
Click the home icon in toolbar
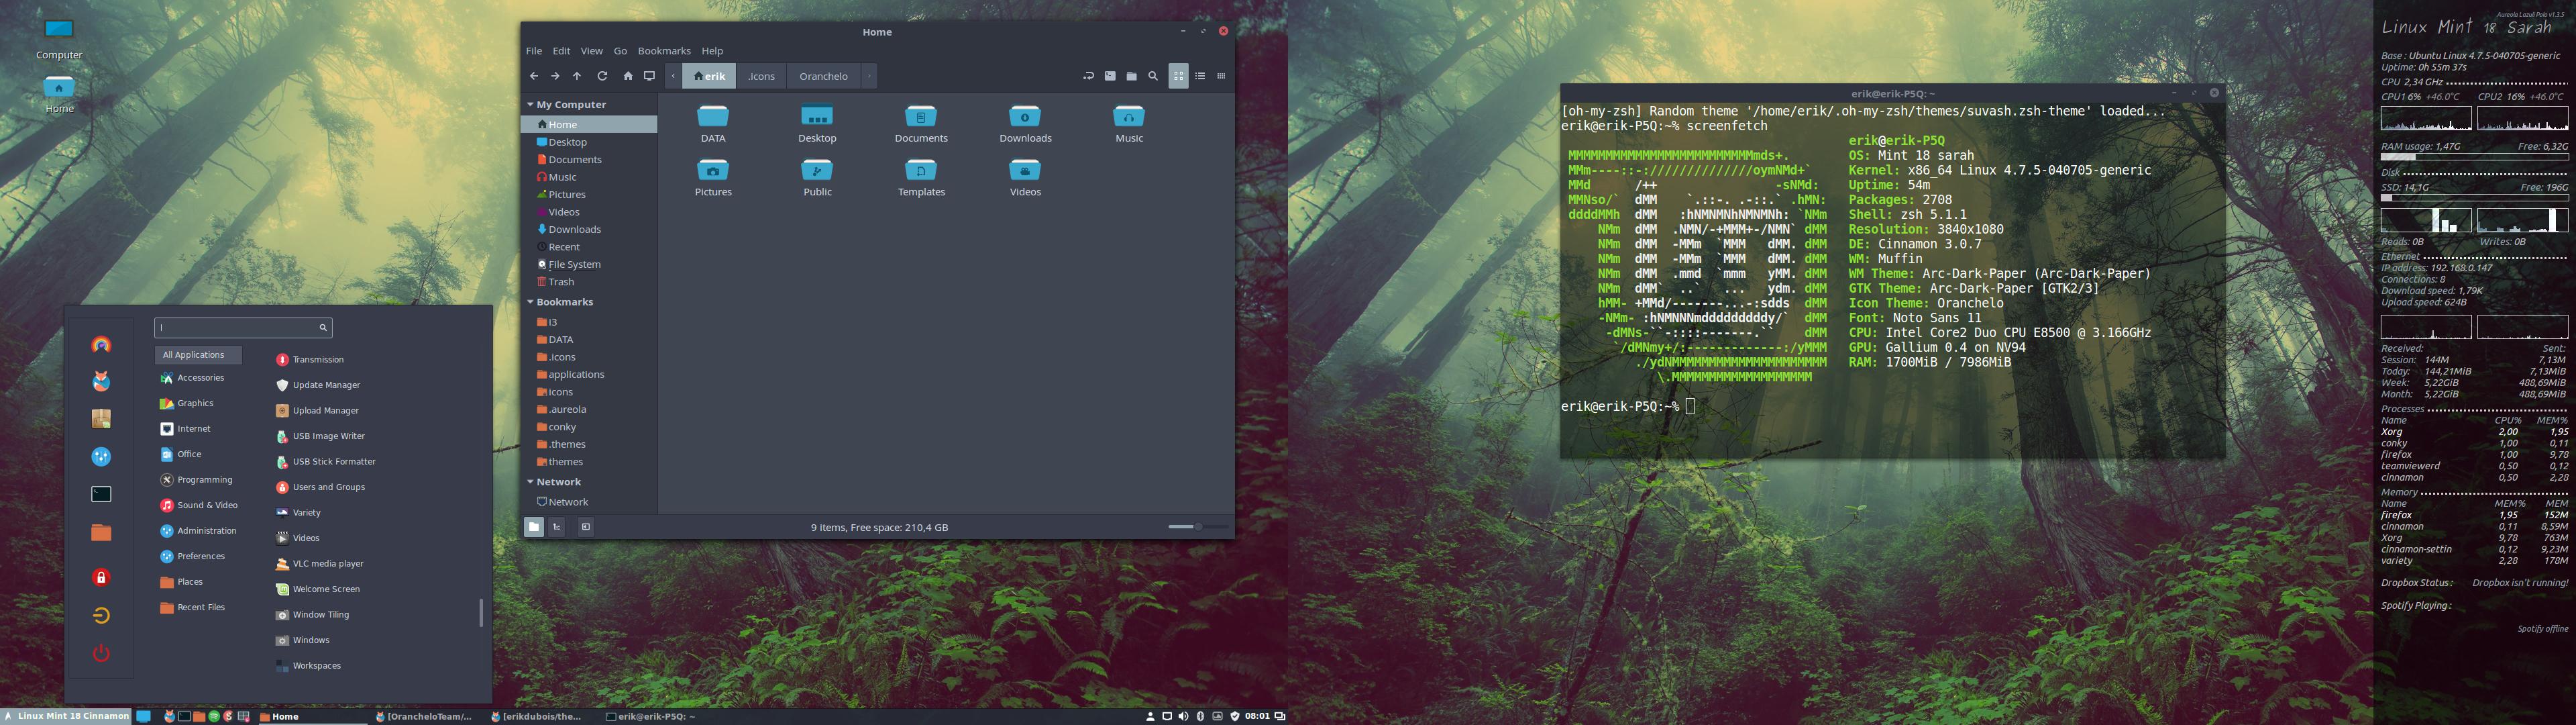628,76
